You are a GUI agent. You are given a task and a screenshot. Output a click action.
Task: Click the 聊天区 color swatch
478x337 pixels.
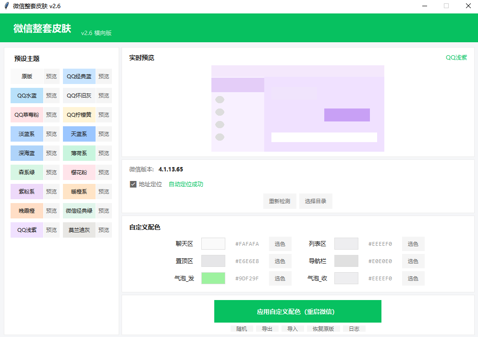coord(213,244)
